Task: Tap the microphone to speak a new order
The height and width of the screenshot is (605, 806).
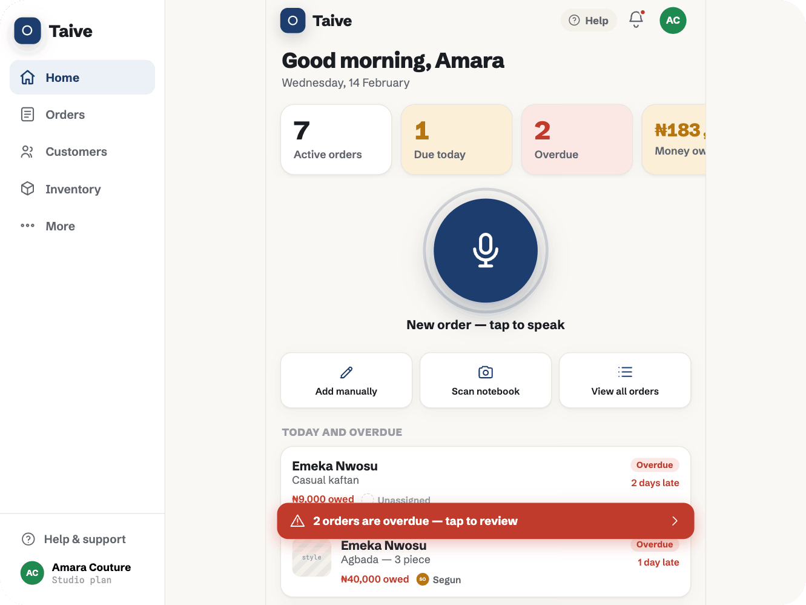Action: [486, 250]
